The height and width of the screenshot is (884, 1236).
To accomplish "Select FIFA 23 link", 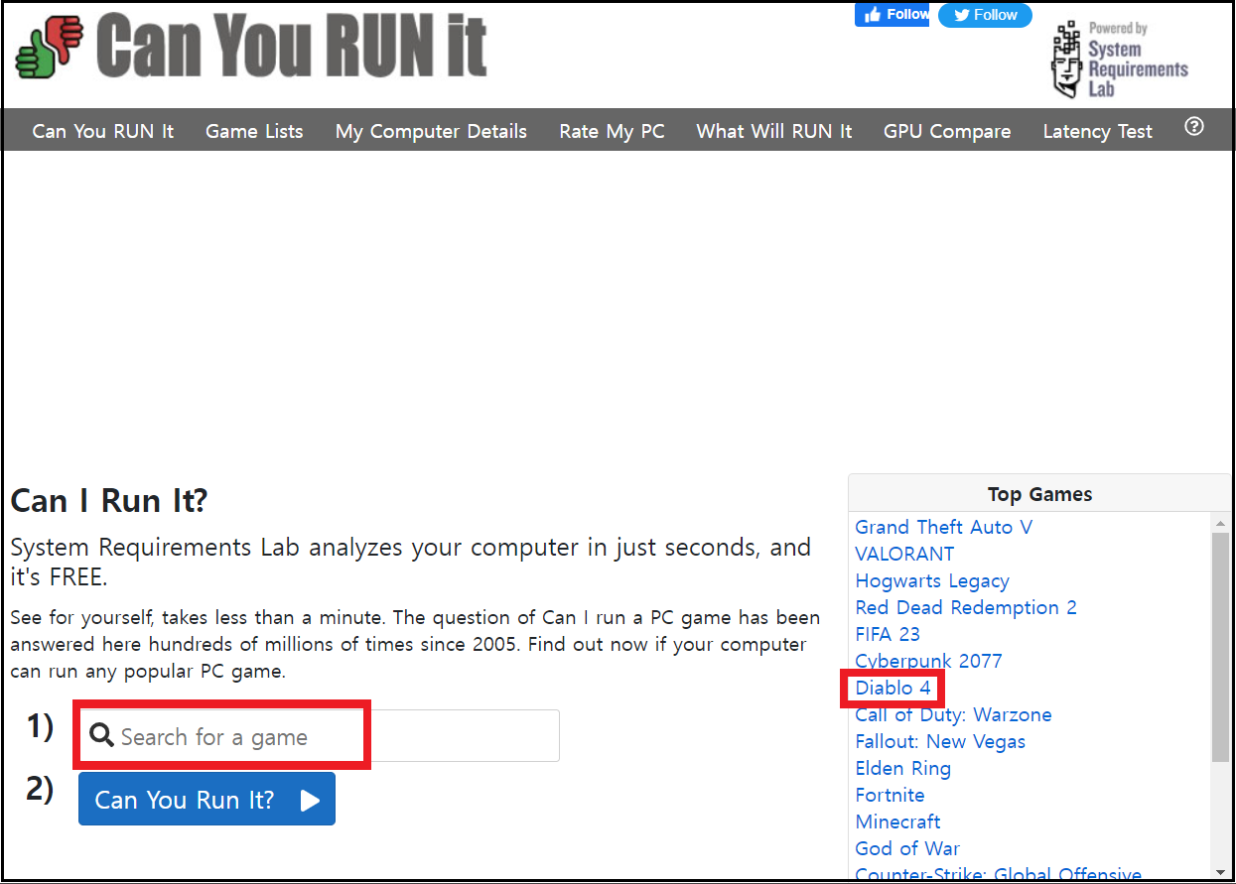I will point(888,634).
